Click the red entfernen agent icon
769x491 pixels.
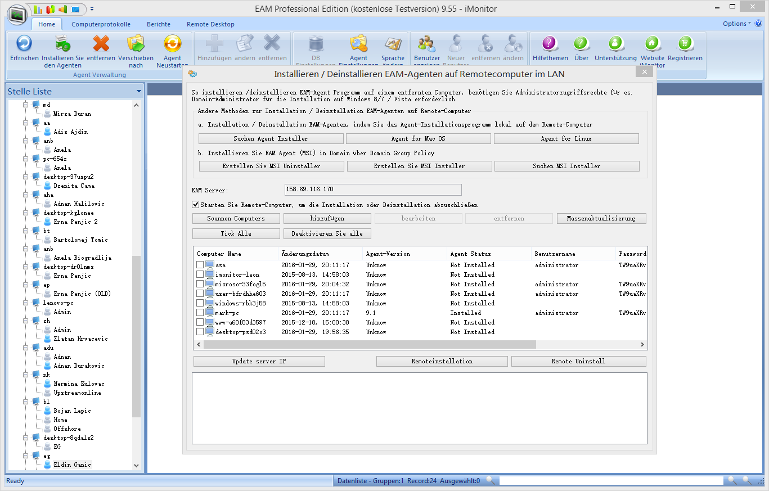(101, 44)
